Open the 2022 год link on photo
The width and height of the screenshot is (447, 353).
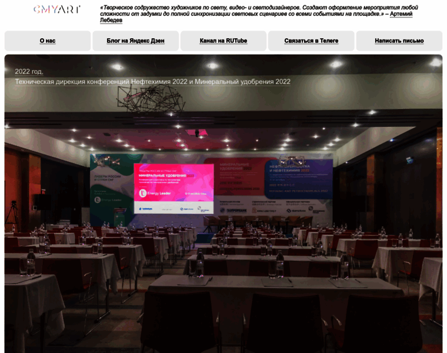(x=29, y=72)
